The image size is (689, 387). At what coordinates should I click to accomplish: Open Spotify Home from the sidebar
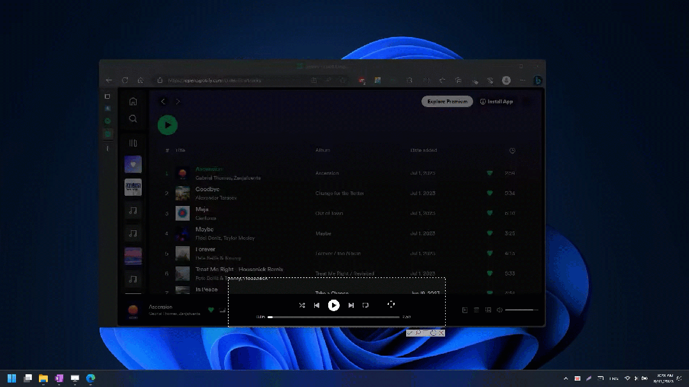point(133,101)
